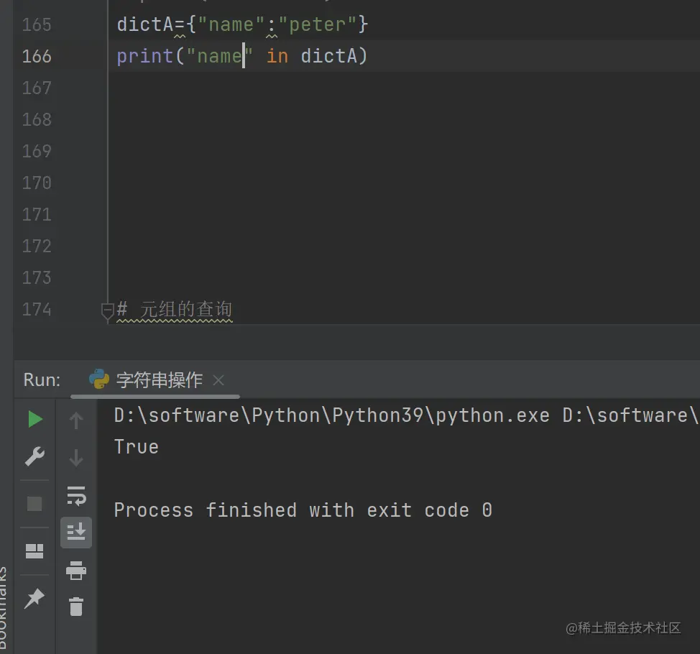The image size is (700, 654).
Task: Click line number 166 in the gutter
Action: [37, 57]
